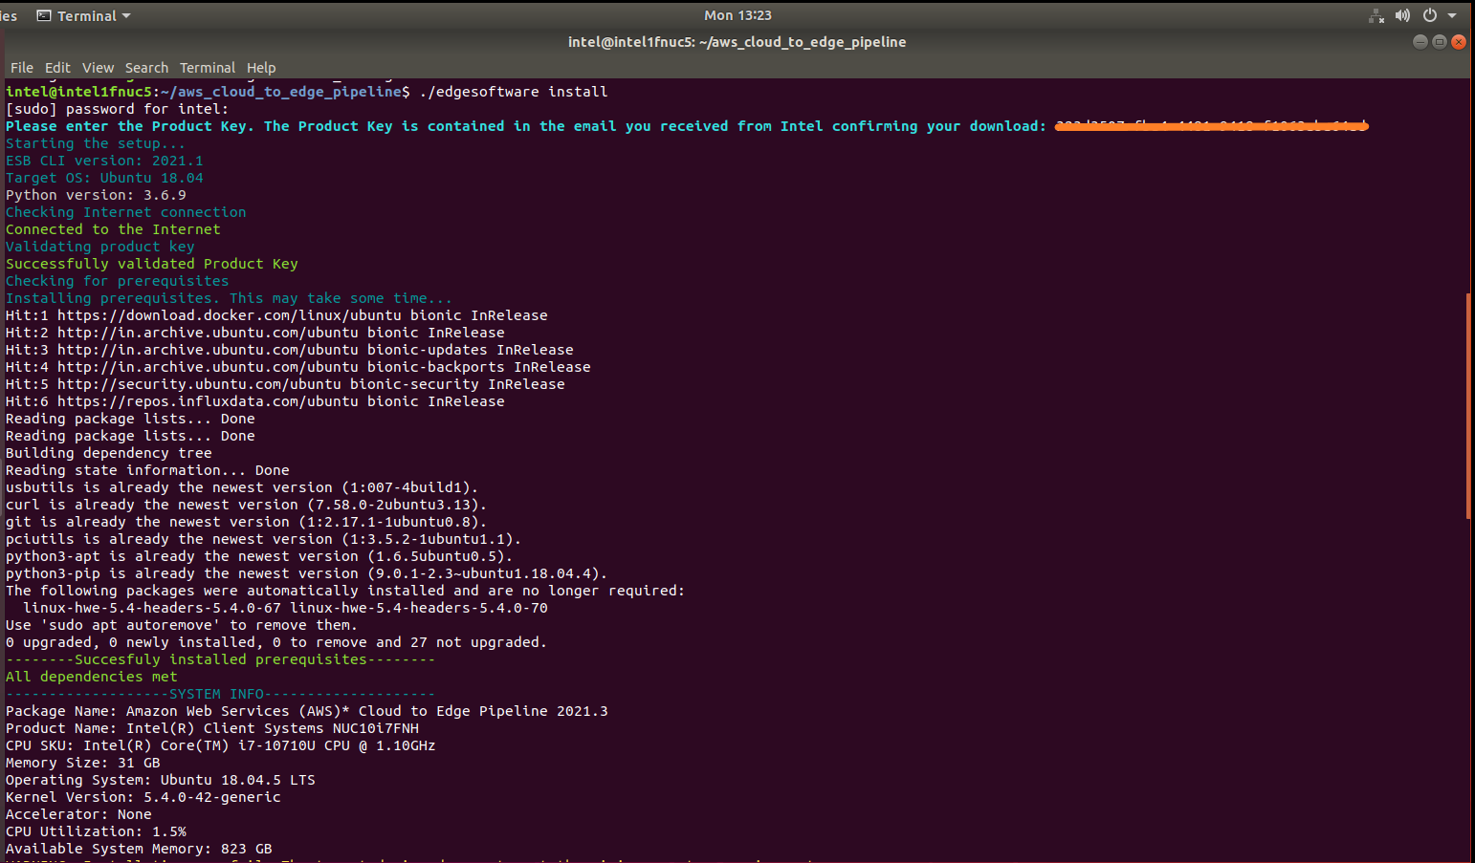Image resolution: width=1475 pixels, height=863 pixels.
Task: Click the Mon 13:23 clock
Action: [x=737, y=15]
